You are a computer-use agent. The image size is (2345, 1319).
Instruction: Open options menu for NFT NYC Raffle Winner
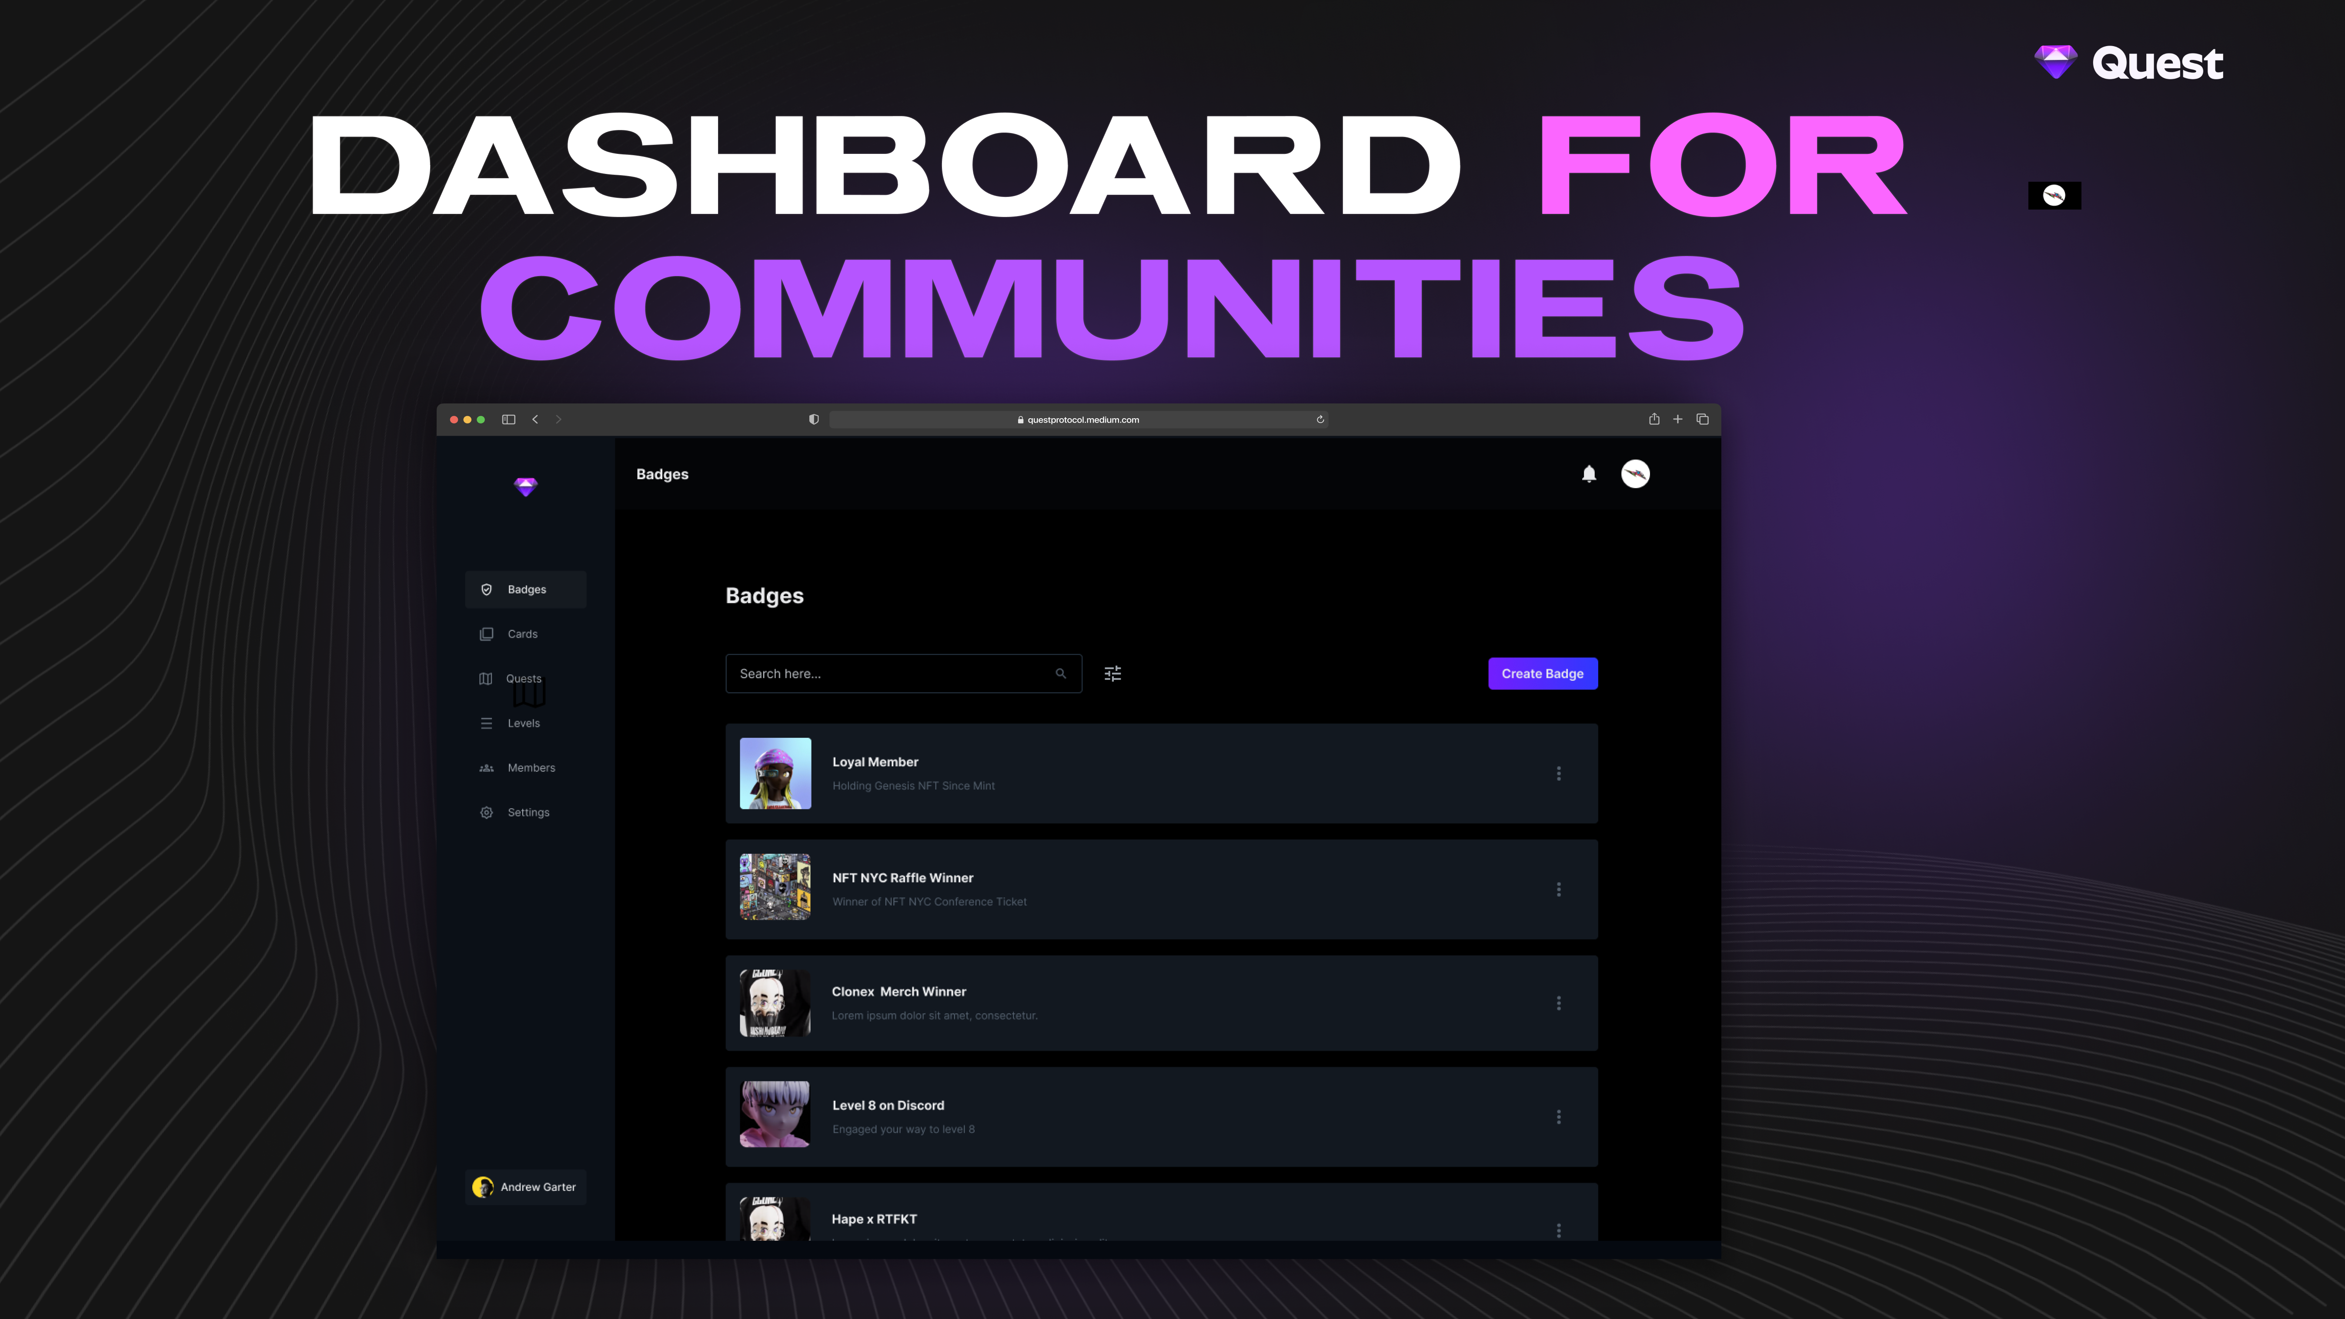point(1559,889)
